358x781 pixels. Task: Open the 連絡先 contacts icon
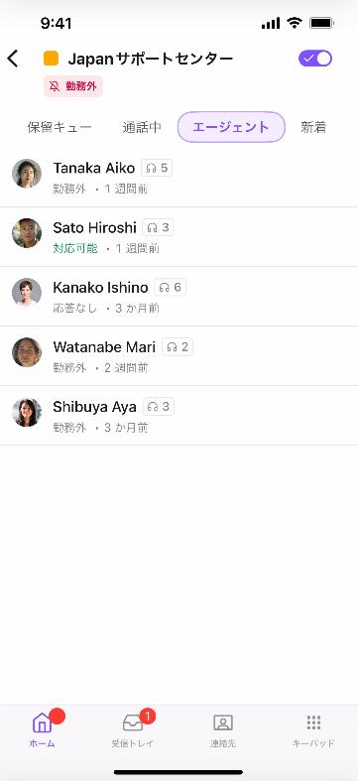click(223, 722)
